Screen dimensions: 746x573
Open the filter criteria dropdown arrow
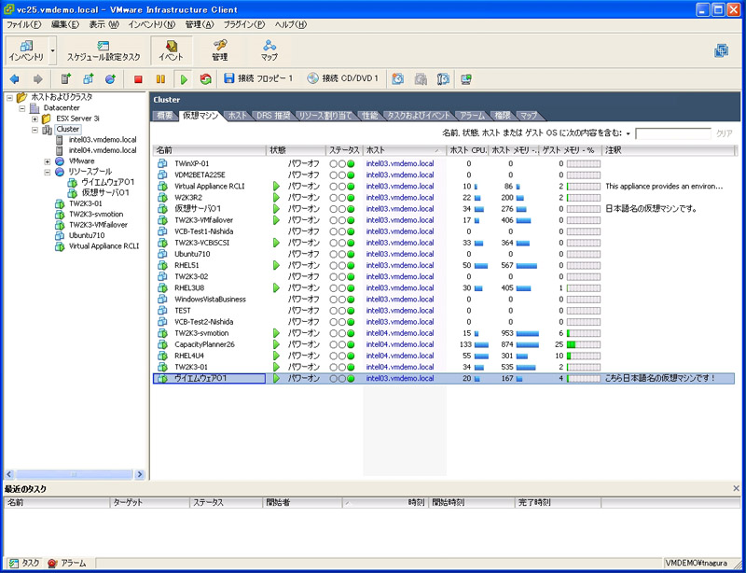628,133
